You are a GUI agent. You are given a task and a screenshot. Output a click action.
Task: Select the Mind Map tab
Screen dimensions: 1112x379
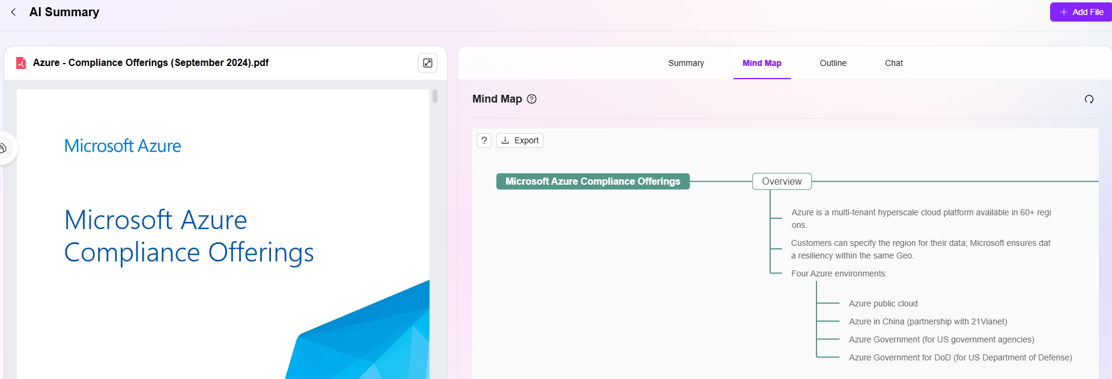click(x=762, y=63)
